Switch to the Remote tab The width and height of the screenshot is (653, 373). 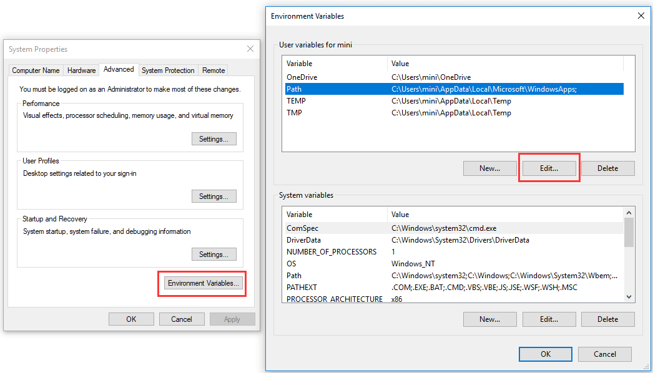click(x=213, y=70)
